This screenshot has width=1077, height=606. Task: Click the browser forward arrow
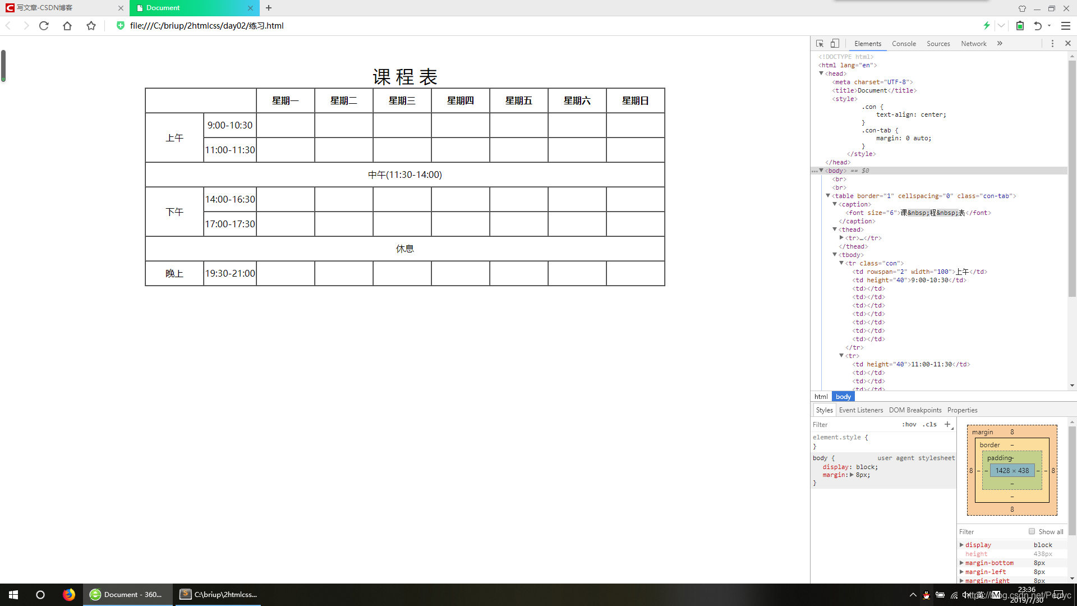click(26, 26)
